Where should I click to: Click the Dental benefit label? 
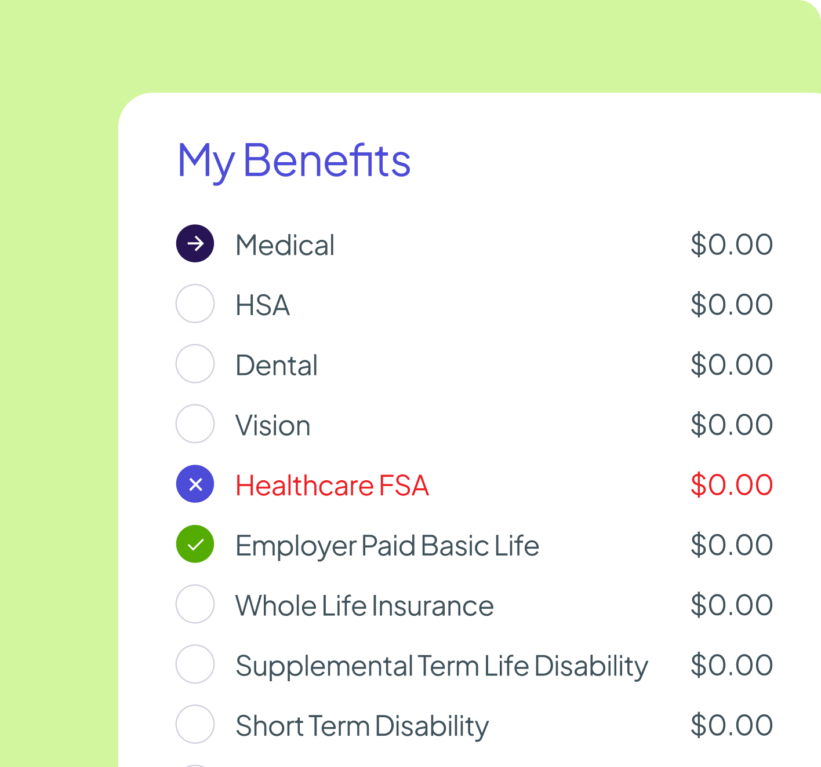[x=277, y=366]
